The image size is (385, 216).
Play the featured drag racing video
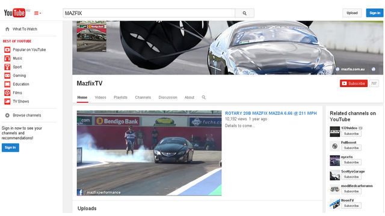tap(149, 153)
